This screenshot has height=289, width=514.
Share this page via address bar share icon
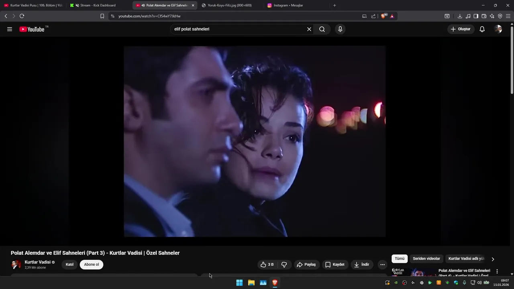(373, 16)
